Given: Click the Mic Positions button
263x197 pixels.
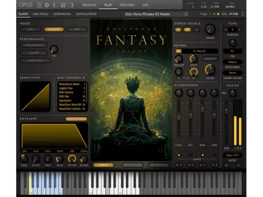Looking at the screenshot, I should [159, 165].
